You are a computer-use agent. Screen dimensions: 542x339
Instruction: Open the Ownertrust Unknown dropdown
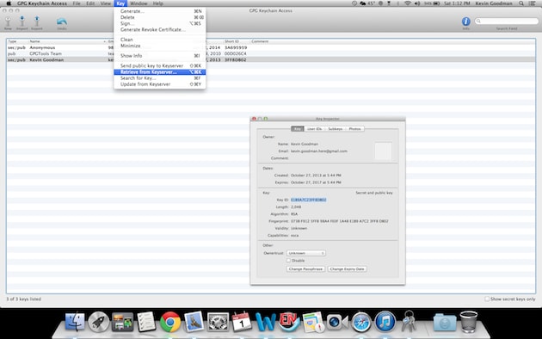coord(306,253)
